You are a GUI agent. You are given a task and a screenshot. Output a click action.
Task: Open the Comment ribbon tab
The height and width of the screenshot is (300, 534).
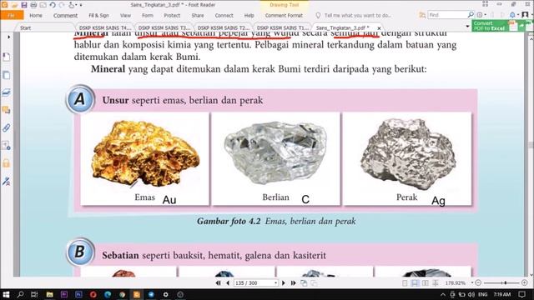point(65,15)
